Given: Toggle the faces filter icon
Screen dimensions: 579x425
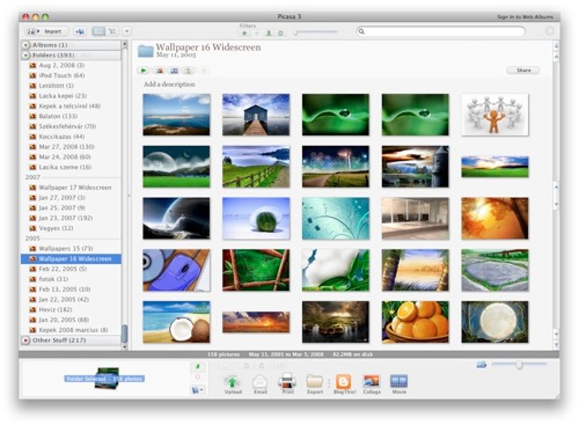Looking at the screenshot, I should pos(269,33).
